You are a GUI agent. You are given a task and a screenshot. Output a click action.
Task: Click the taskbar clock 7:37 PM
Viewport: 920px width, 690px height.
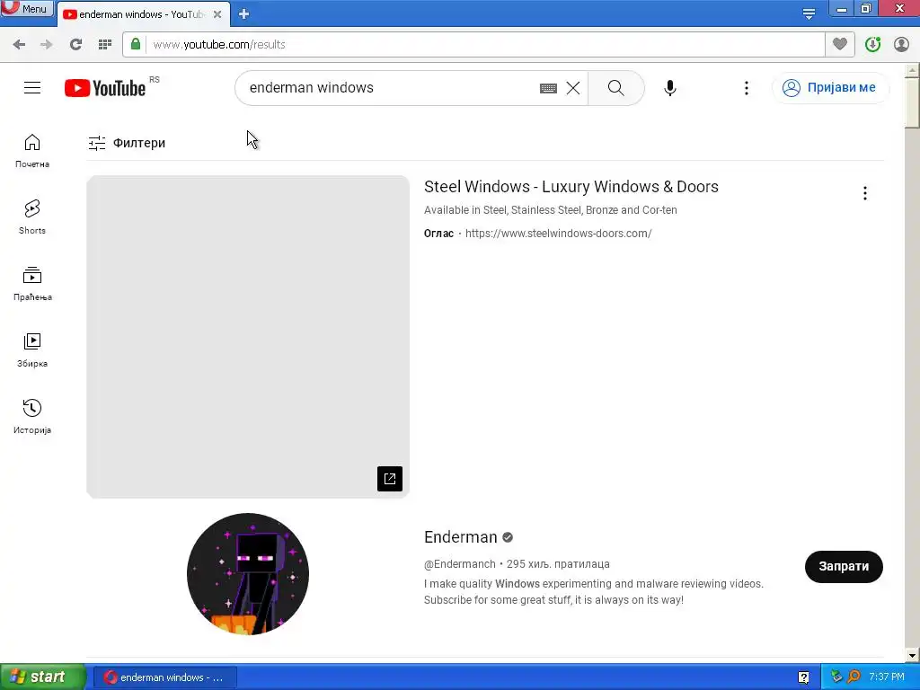[887, 677]
